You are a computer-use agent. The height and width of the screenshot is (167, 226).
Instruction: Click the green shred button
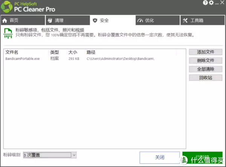coord(202,158)
